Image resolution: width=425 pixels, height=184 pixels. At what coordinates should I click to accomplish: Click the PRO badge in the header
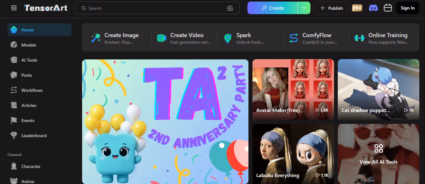[357, 8]
